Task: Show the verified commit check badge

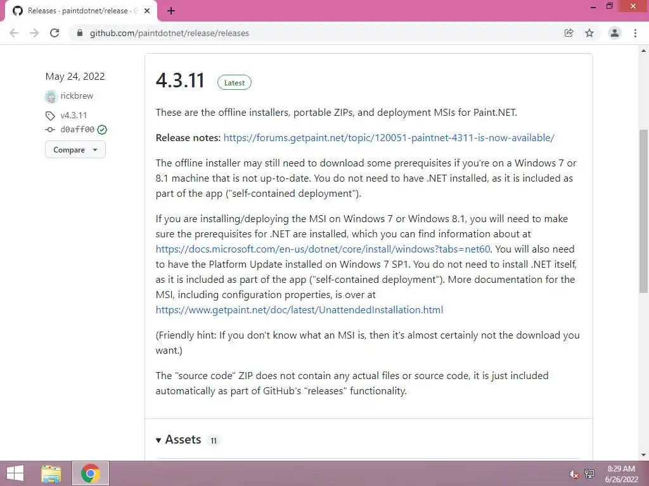Action: pos(102,130)
